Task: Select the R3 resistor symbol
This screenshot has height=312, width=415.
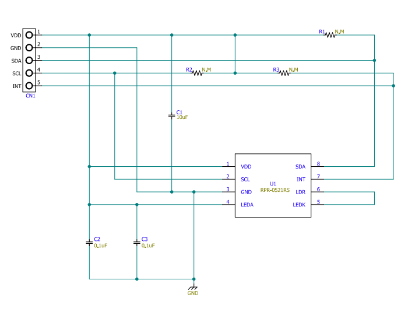Action: 285,73
